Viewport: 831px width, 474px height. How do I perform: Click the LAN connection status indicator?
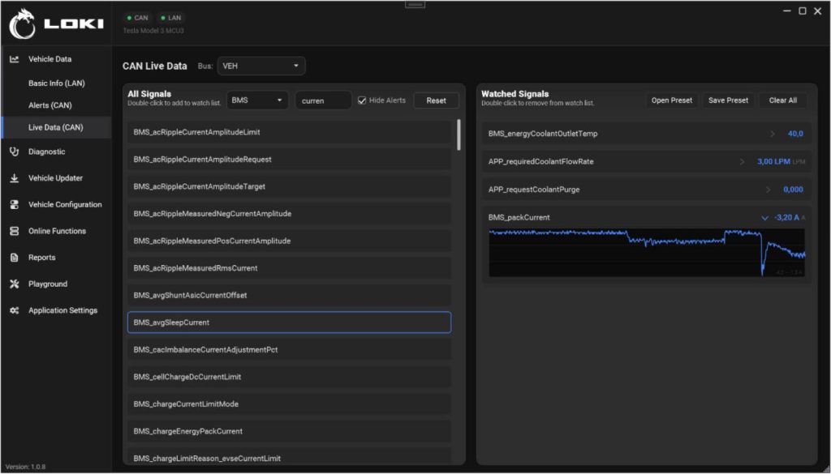point(171,18)
